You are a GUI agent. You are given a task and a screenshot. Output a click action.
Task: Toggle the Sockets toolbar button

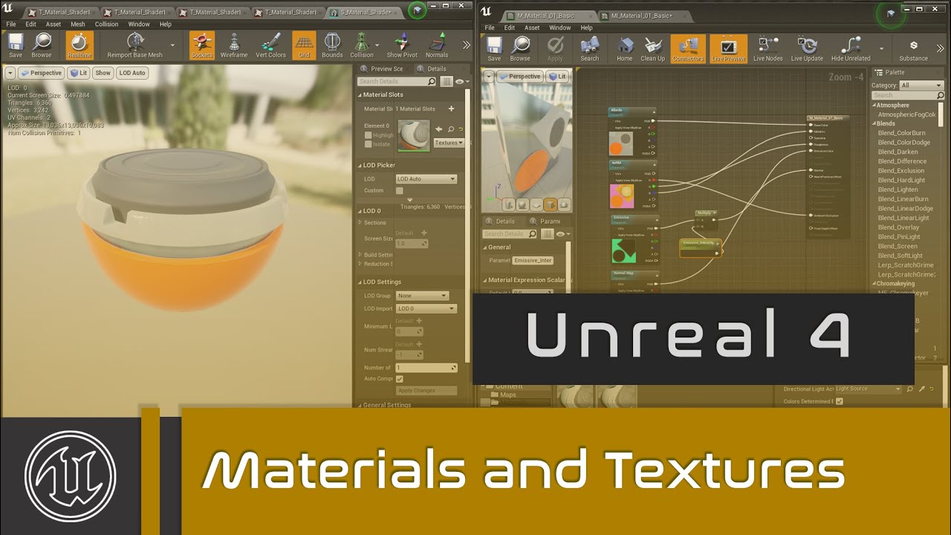[201, 45]
